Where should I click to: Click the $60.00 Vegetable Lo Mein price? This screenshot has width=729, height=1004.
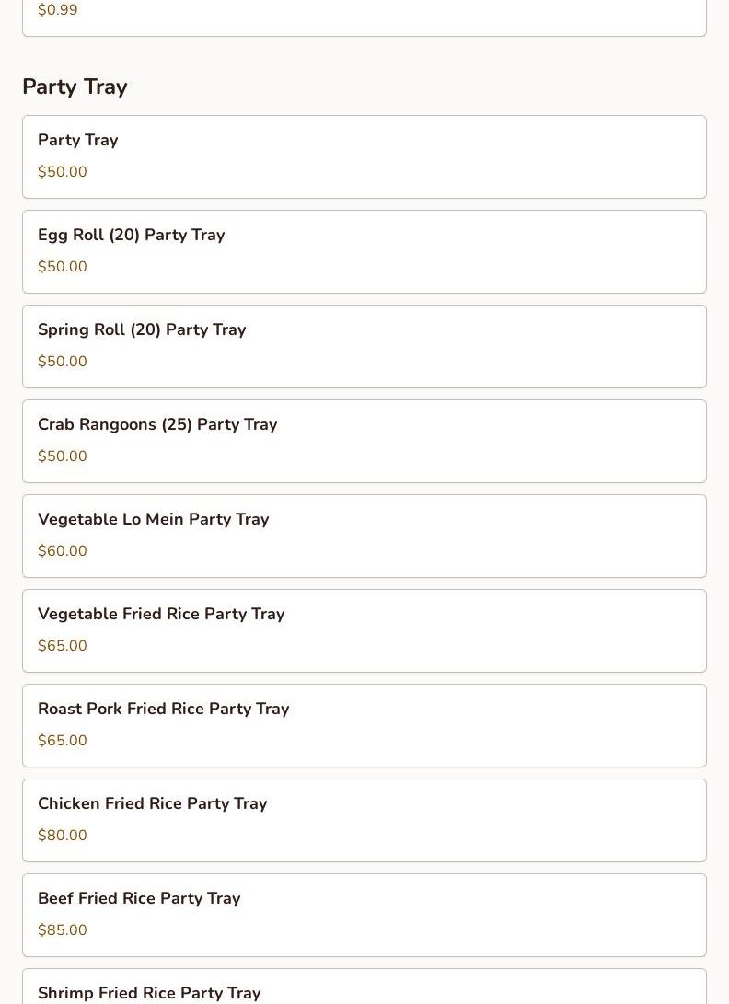click(x=63, y=551)
